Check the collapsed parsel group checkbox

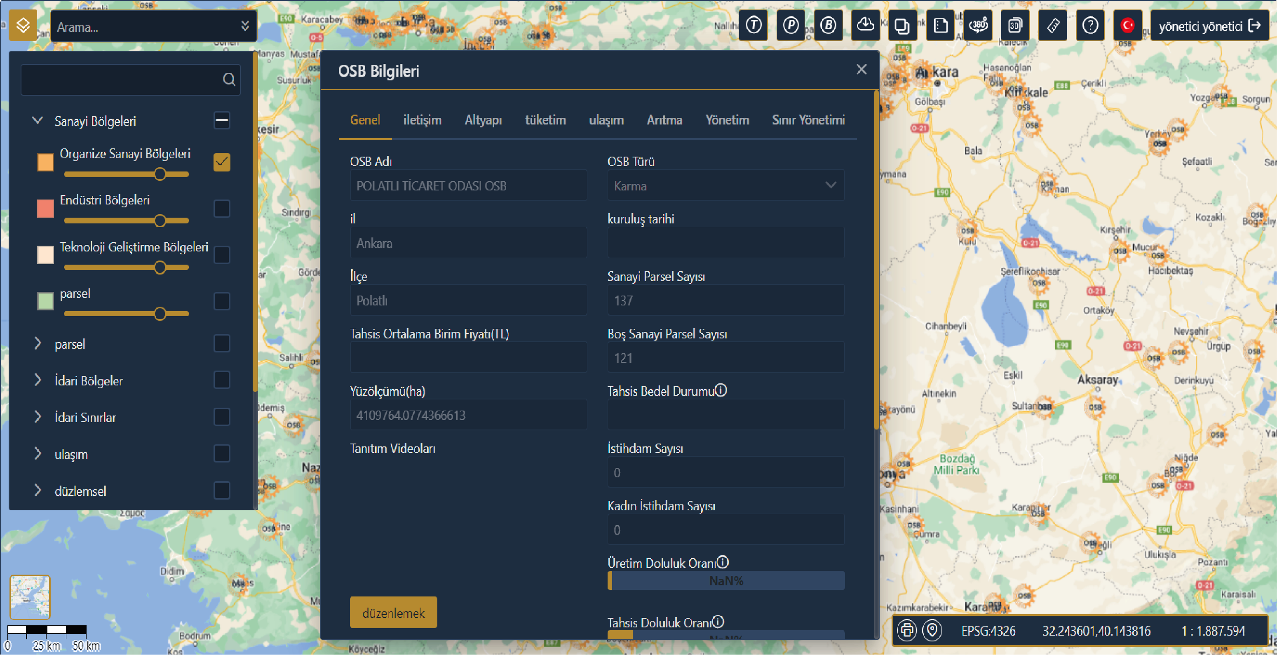(222, 343)
